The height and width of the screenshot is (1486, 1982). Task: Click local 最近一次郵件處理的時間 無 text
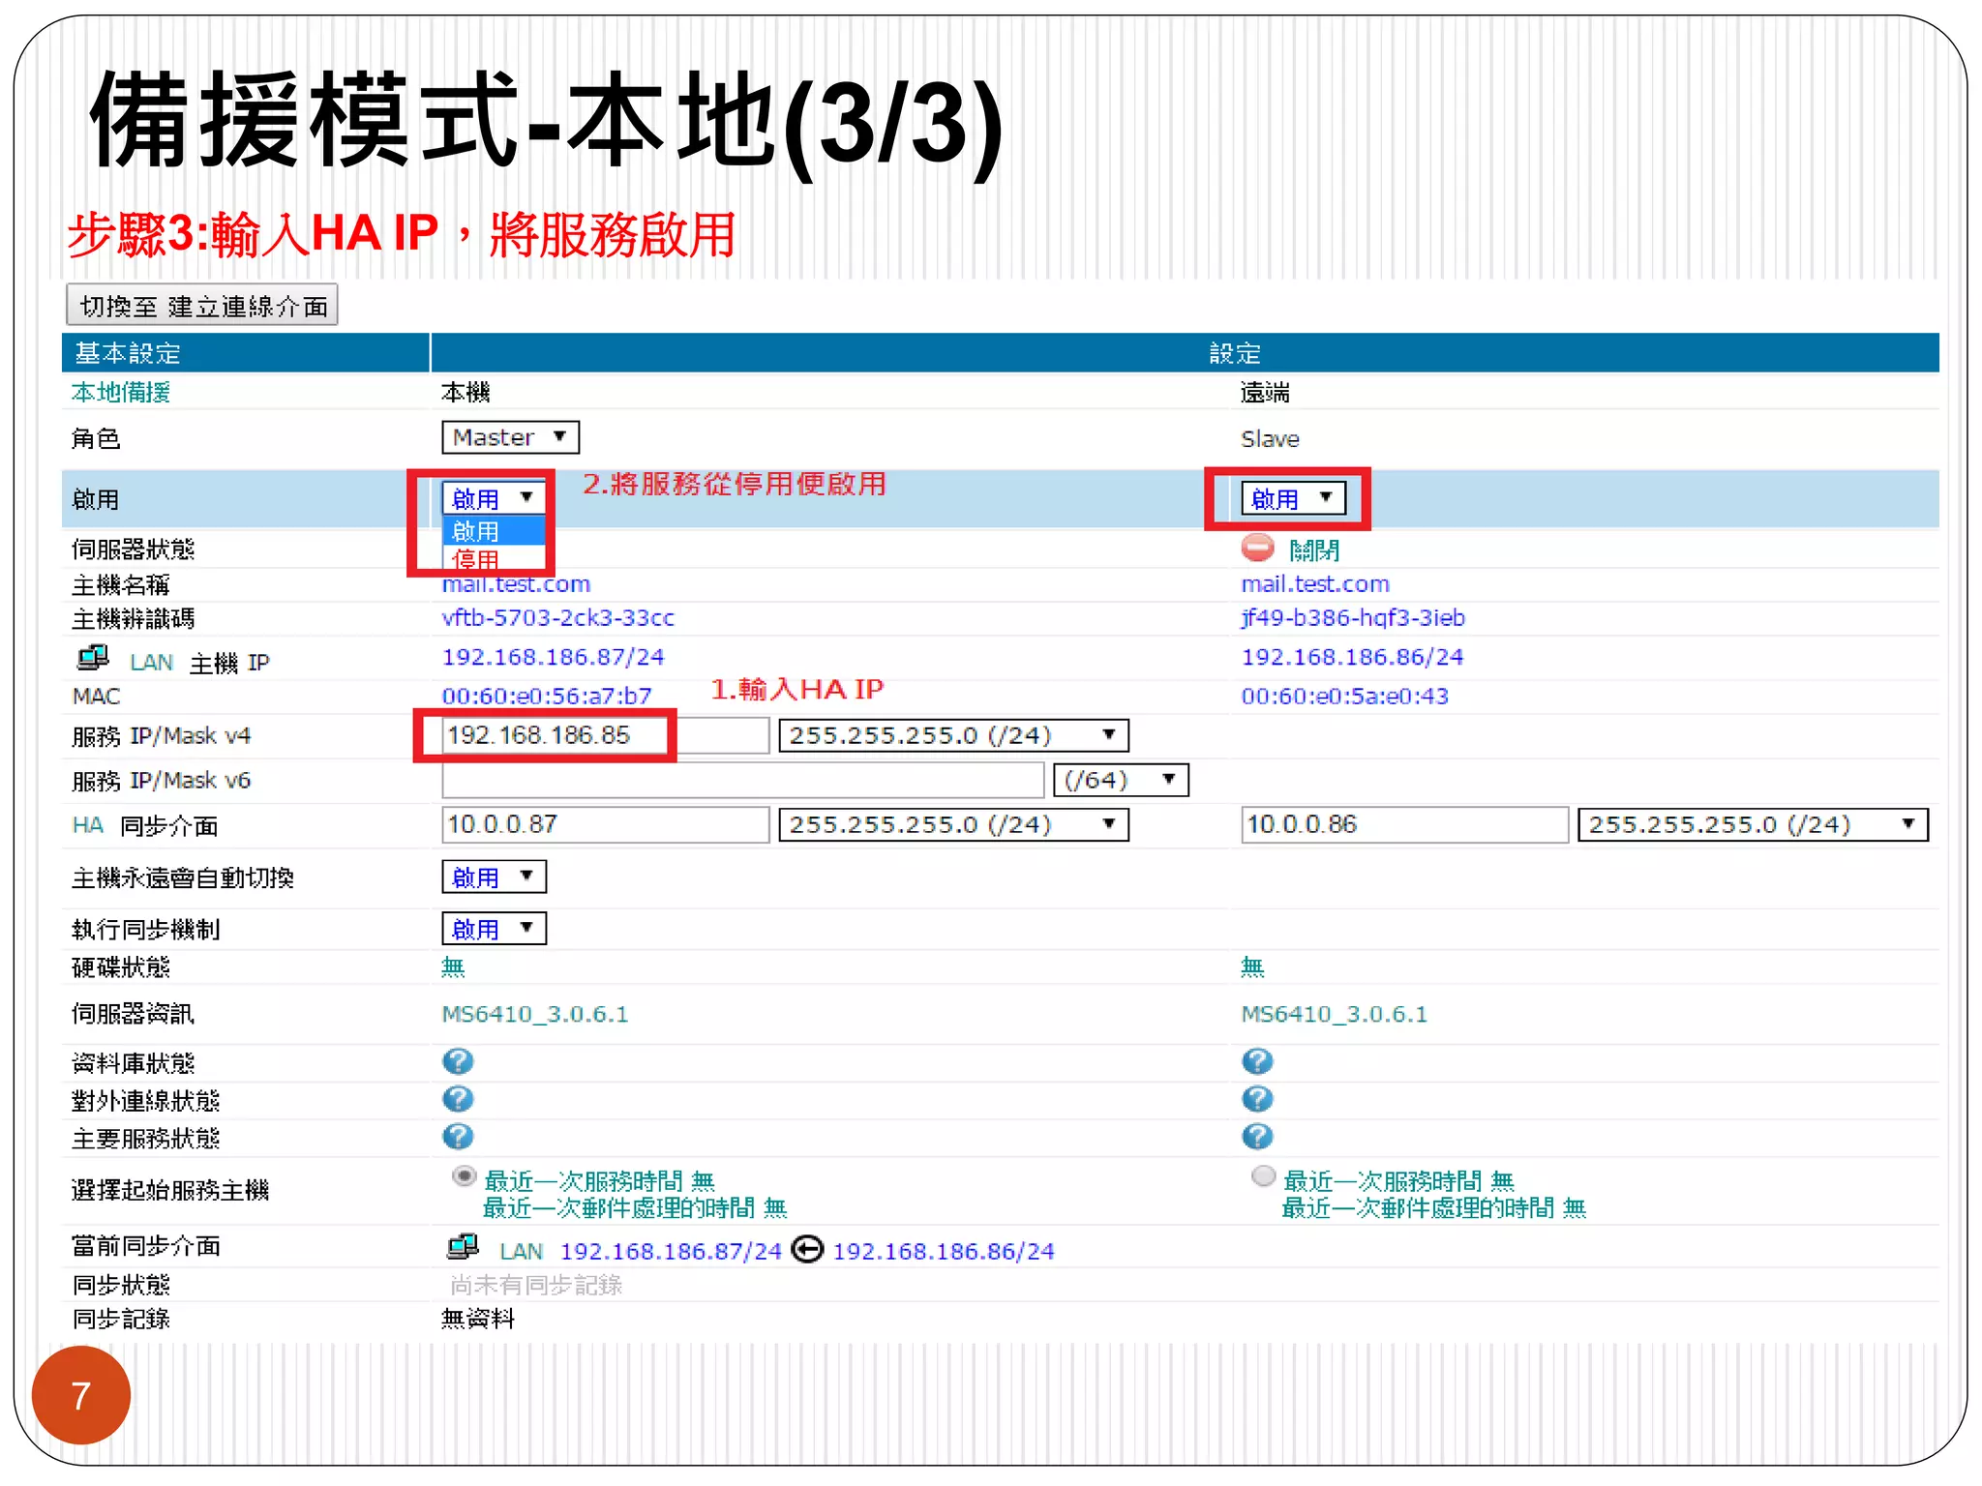[x=635, y=1208]
